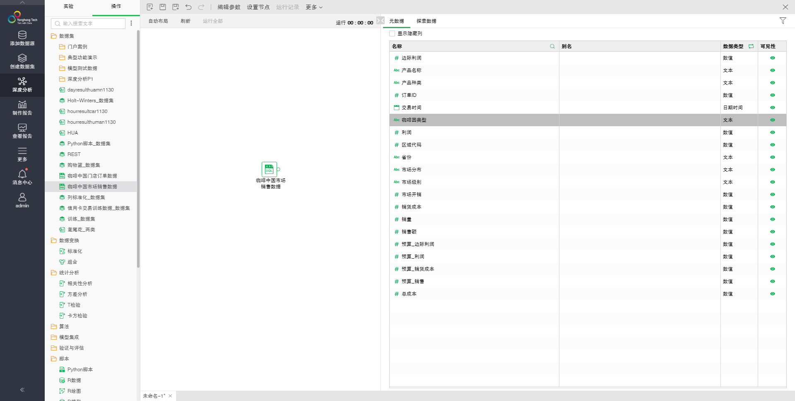This screenshot has width=795, height=401.
Task: Toggle visibility of 边际利润 column
Action: (773, 58)
